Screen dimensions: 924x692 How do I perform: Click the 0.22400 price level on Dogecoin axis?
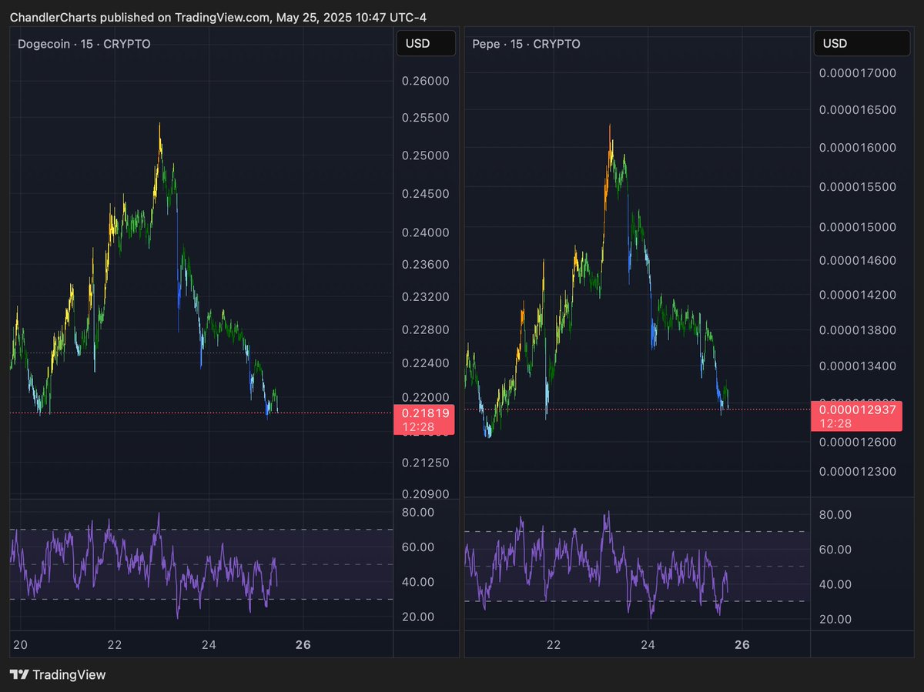click(x=425, y=363)
